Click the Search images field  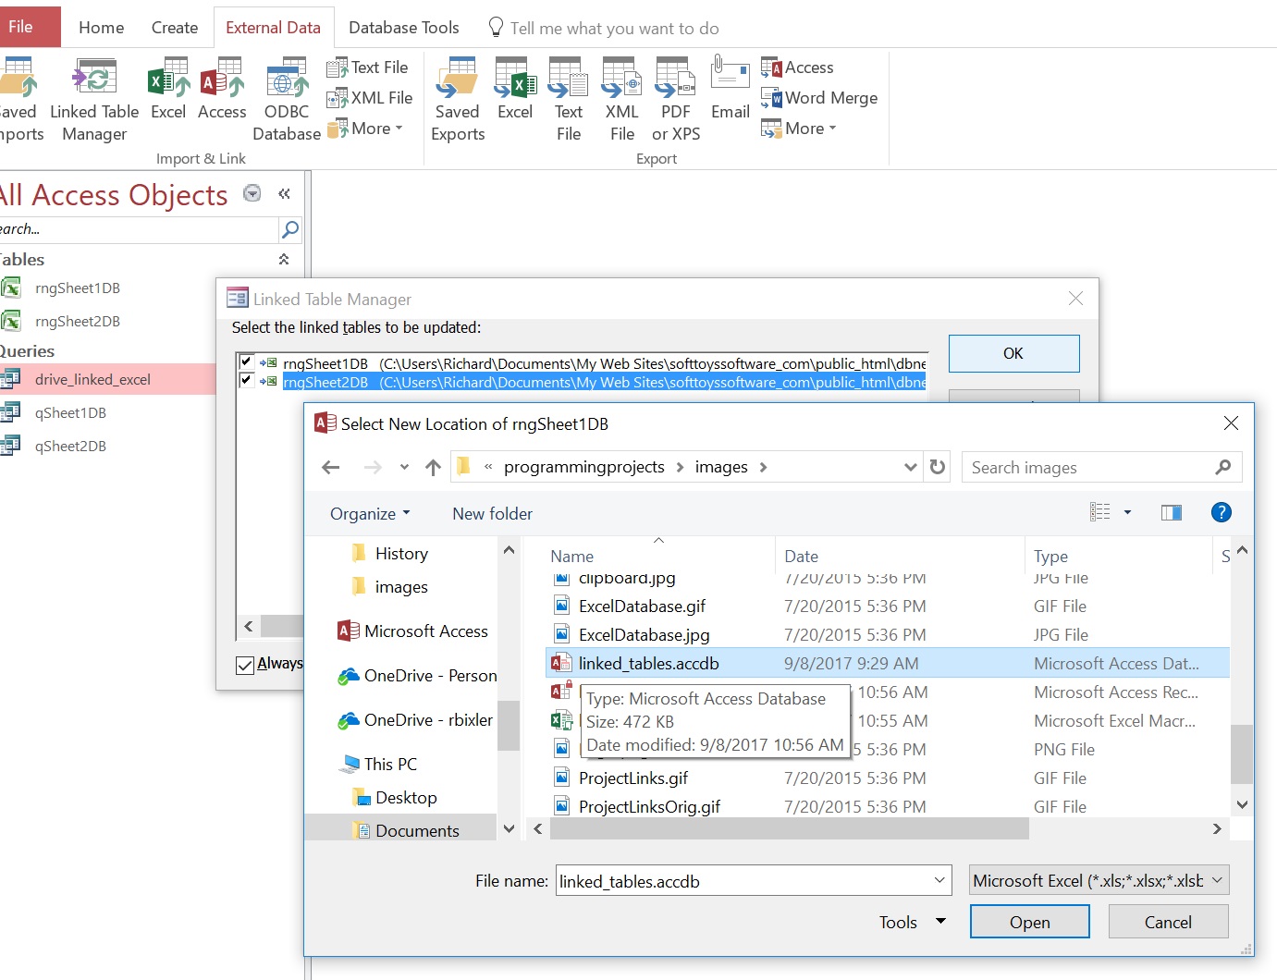tap(1101, 468)
